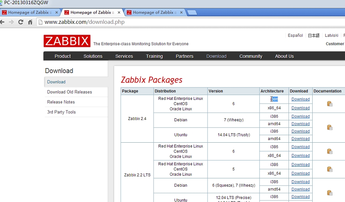Download Zabbix 2.4 Red Hat i386 package
Screen dimensions: 345x202
(301, 99)
